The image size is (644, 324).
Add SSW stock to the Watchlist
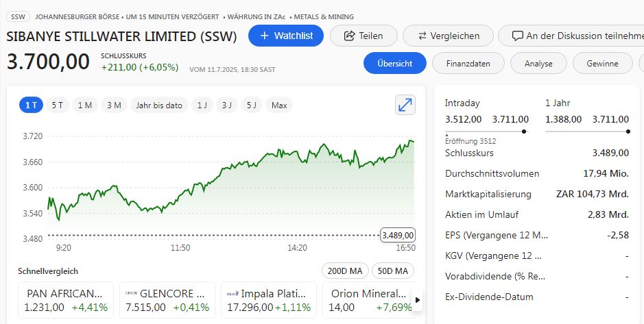[285, 36]
